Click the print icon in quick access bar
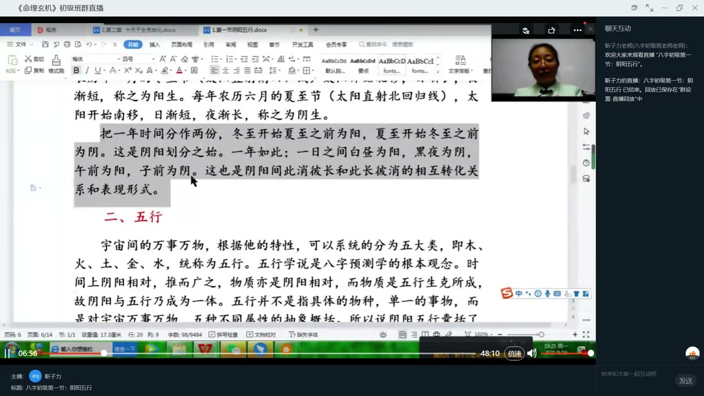Image resolution: width=704 pixels, height=396 pixels. click(67, 45)
